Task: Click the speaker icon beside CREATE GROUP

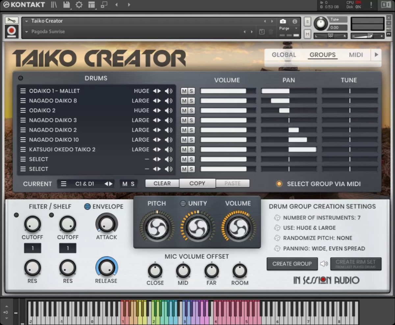Action: tap(324, 264)
